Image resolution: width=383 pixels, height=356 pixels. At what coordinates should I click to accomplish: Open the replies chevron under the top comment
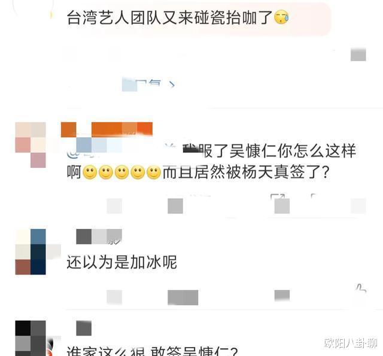coord(172,85)
